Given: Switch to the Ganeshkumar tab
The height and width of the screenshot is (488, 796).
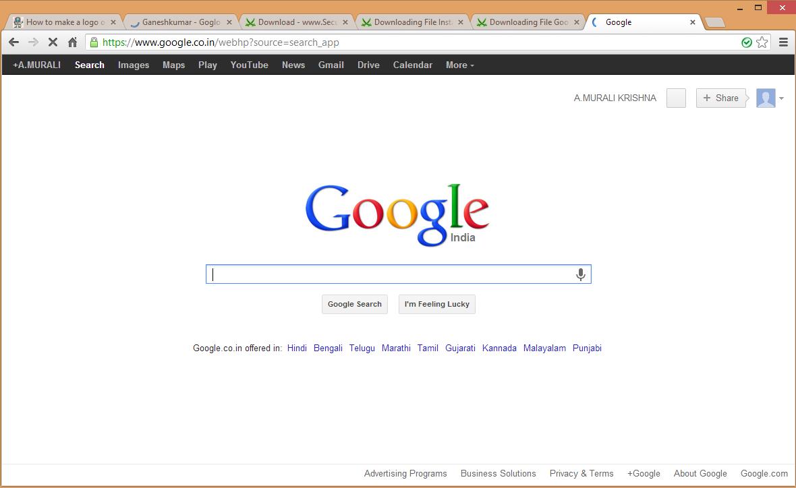Looking at the screenshot, I should (x=180, y=22).
